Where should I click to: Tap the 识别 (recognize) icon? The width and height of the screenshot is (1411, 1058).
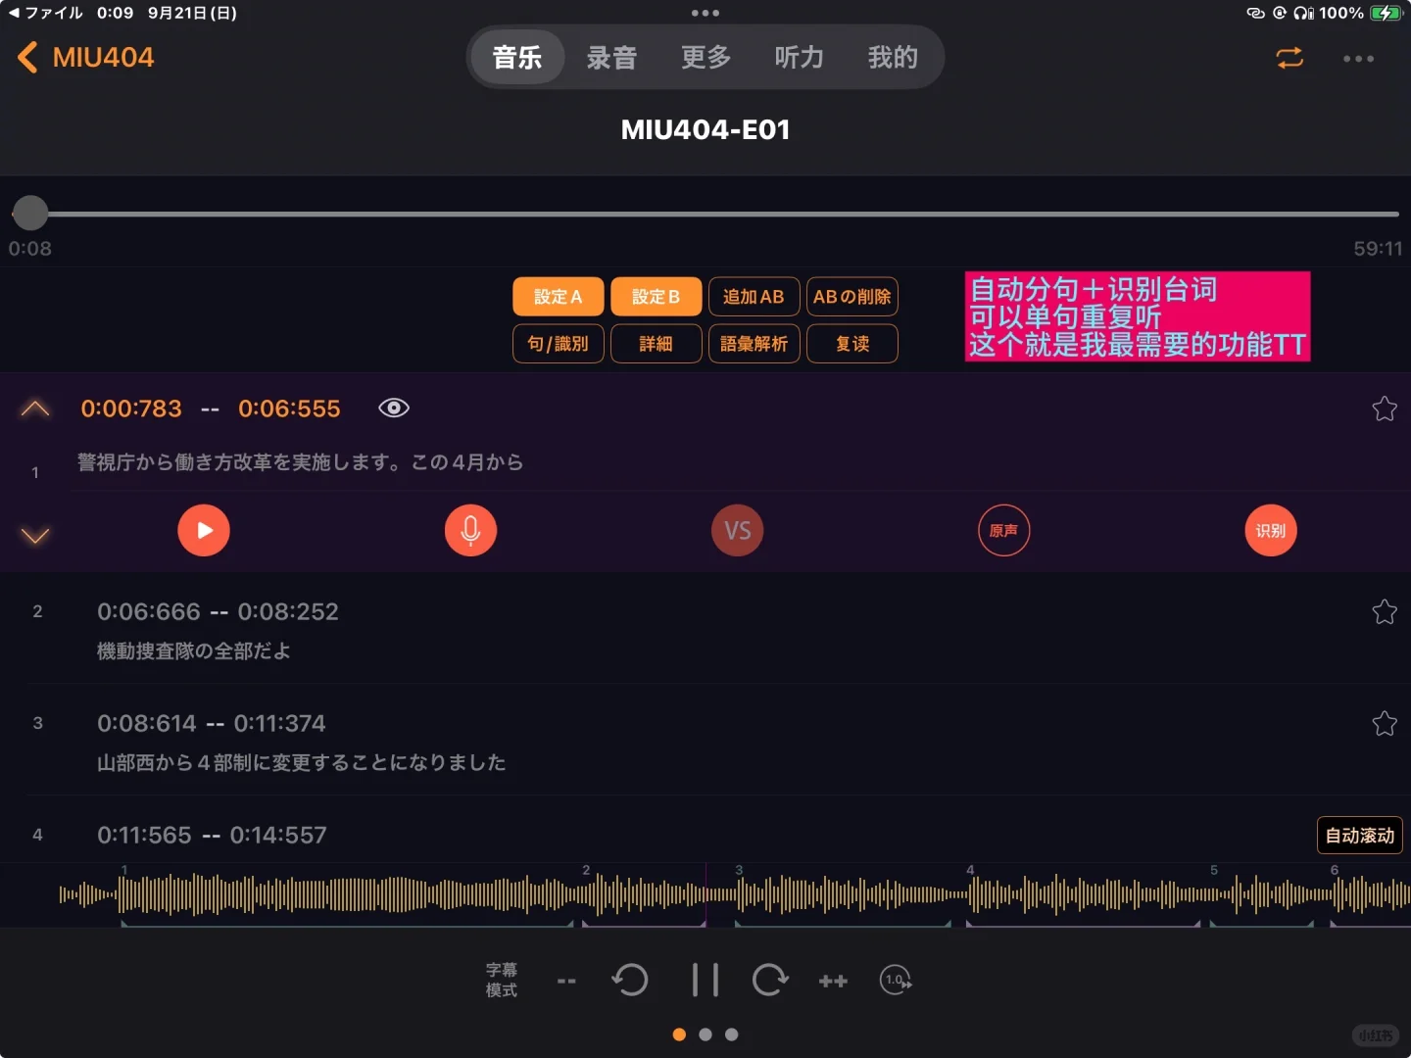pyautogui.click(x=1271, y=530)
